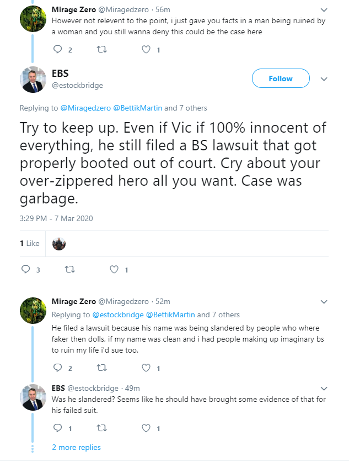Retweet Mirage Zero's 56m tweet

pos(102,49)
